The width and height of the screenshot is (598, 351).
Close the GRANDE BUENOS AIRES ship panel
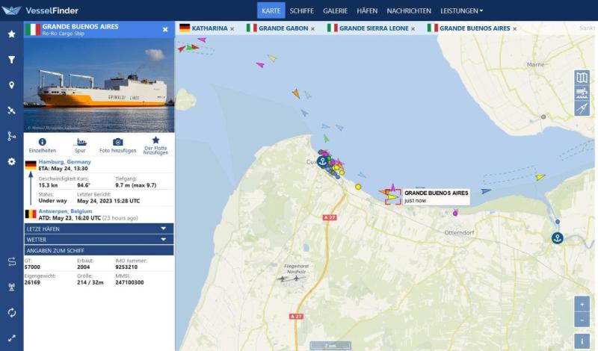[165, 29]
